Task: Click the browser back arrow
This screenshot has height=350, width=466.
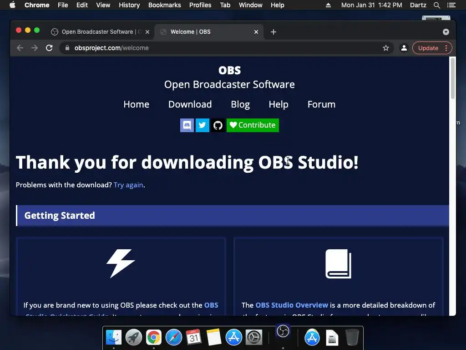Action: 20,48
